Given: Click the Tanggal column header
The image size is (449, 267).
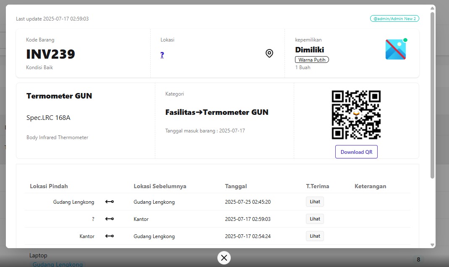Looking at the screenshot, I should coord(236,186).
